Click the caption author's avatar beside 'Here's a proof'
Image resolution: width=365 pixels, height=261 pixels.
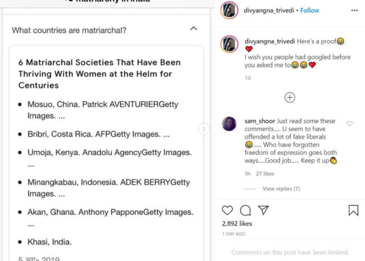pos(230,44)
